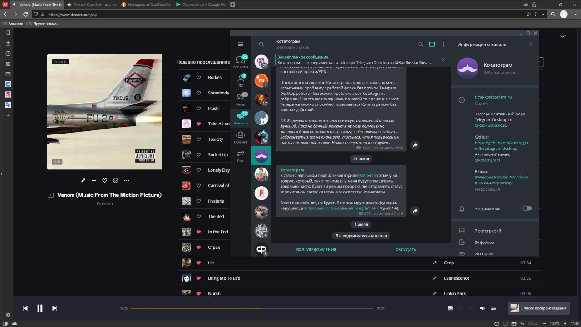Open more options for Venom track

(x=127, y=180)
